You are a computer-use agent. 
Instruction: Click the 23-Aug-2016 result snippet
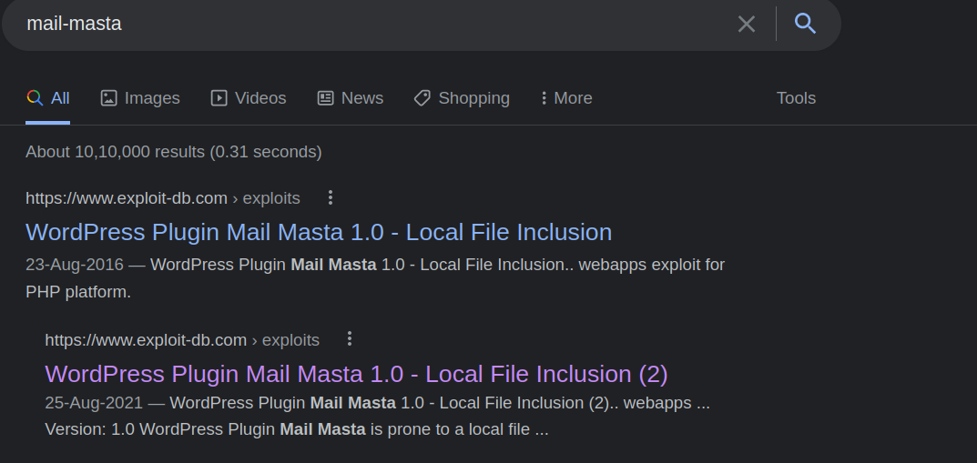pos(375,277)
